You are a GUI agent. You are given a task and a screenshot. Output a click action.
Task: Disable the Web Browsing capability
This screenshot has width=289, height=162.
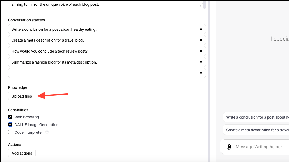click(10, 117)
